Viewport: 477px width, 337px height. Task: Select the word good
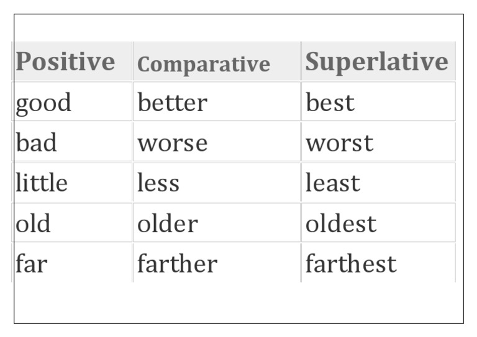coord(43,103)
